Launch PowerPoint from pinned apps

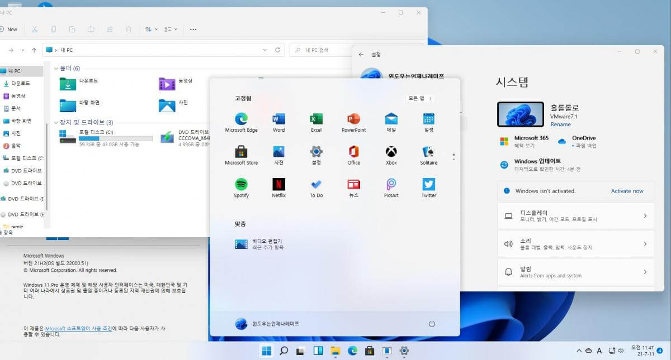353,122
